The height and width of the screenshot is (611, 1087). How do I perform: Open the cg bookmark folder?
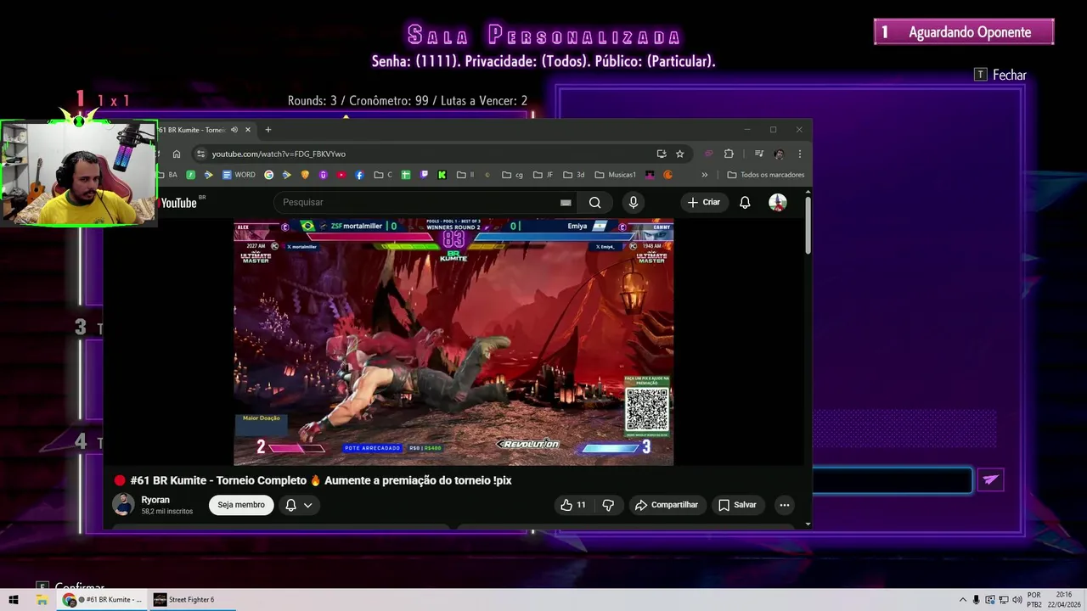512,175
